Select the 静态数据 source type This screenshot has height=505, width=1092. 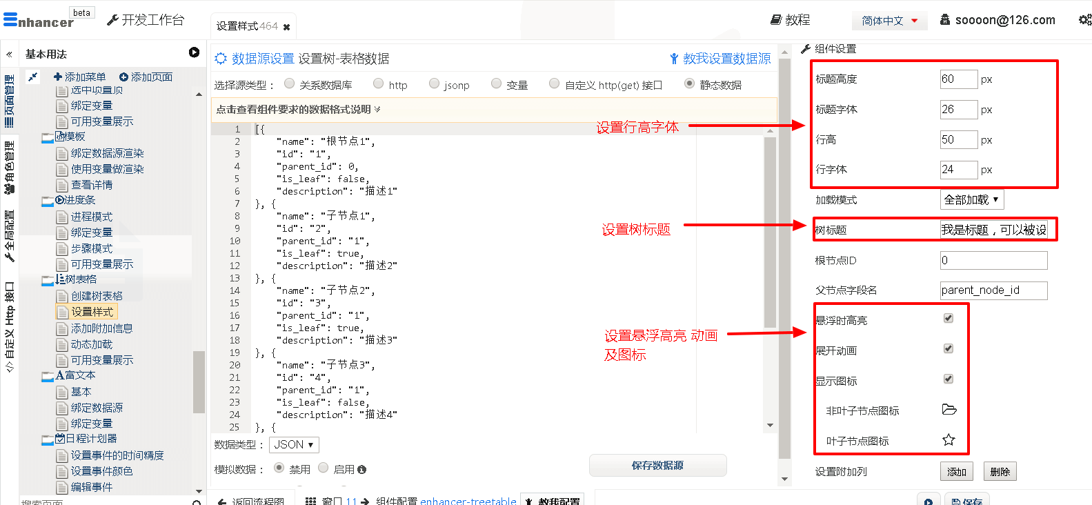pyautogui.click(x=689, y=83)
